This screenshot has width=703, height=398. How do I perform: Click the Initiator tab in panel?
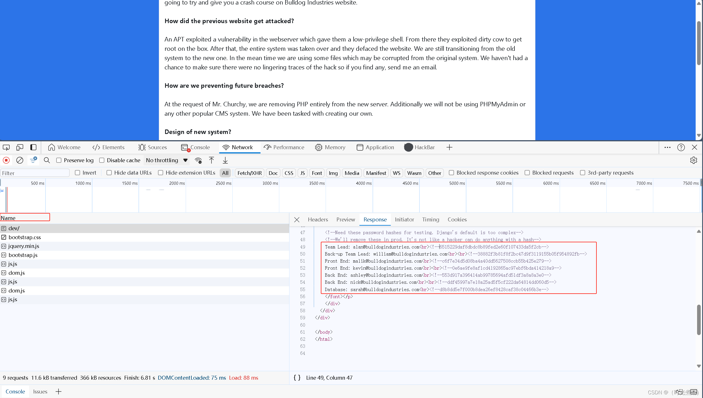pos(405,219)
